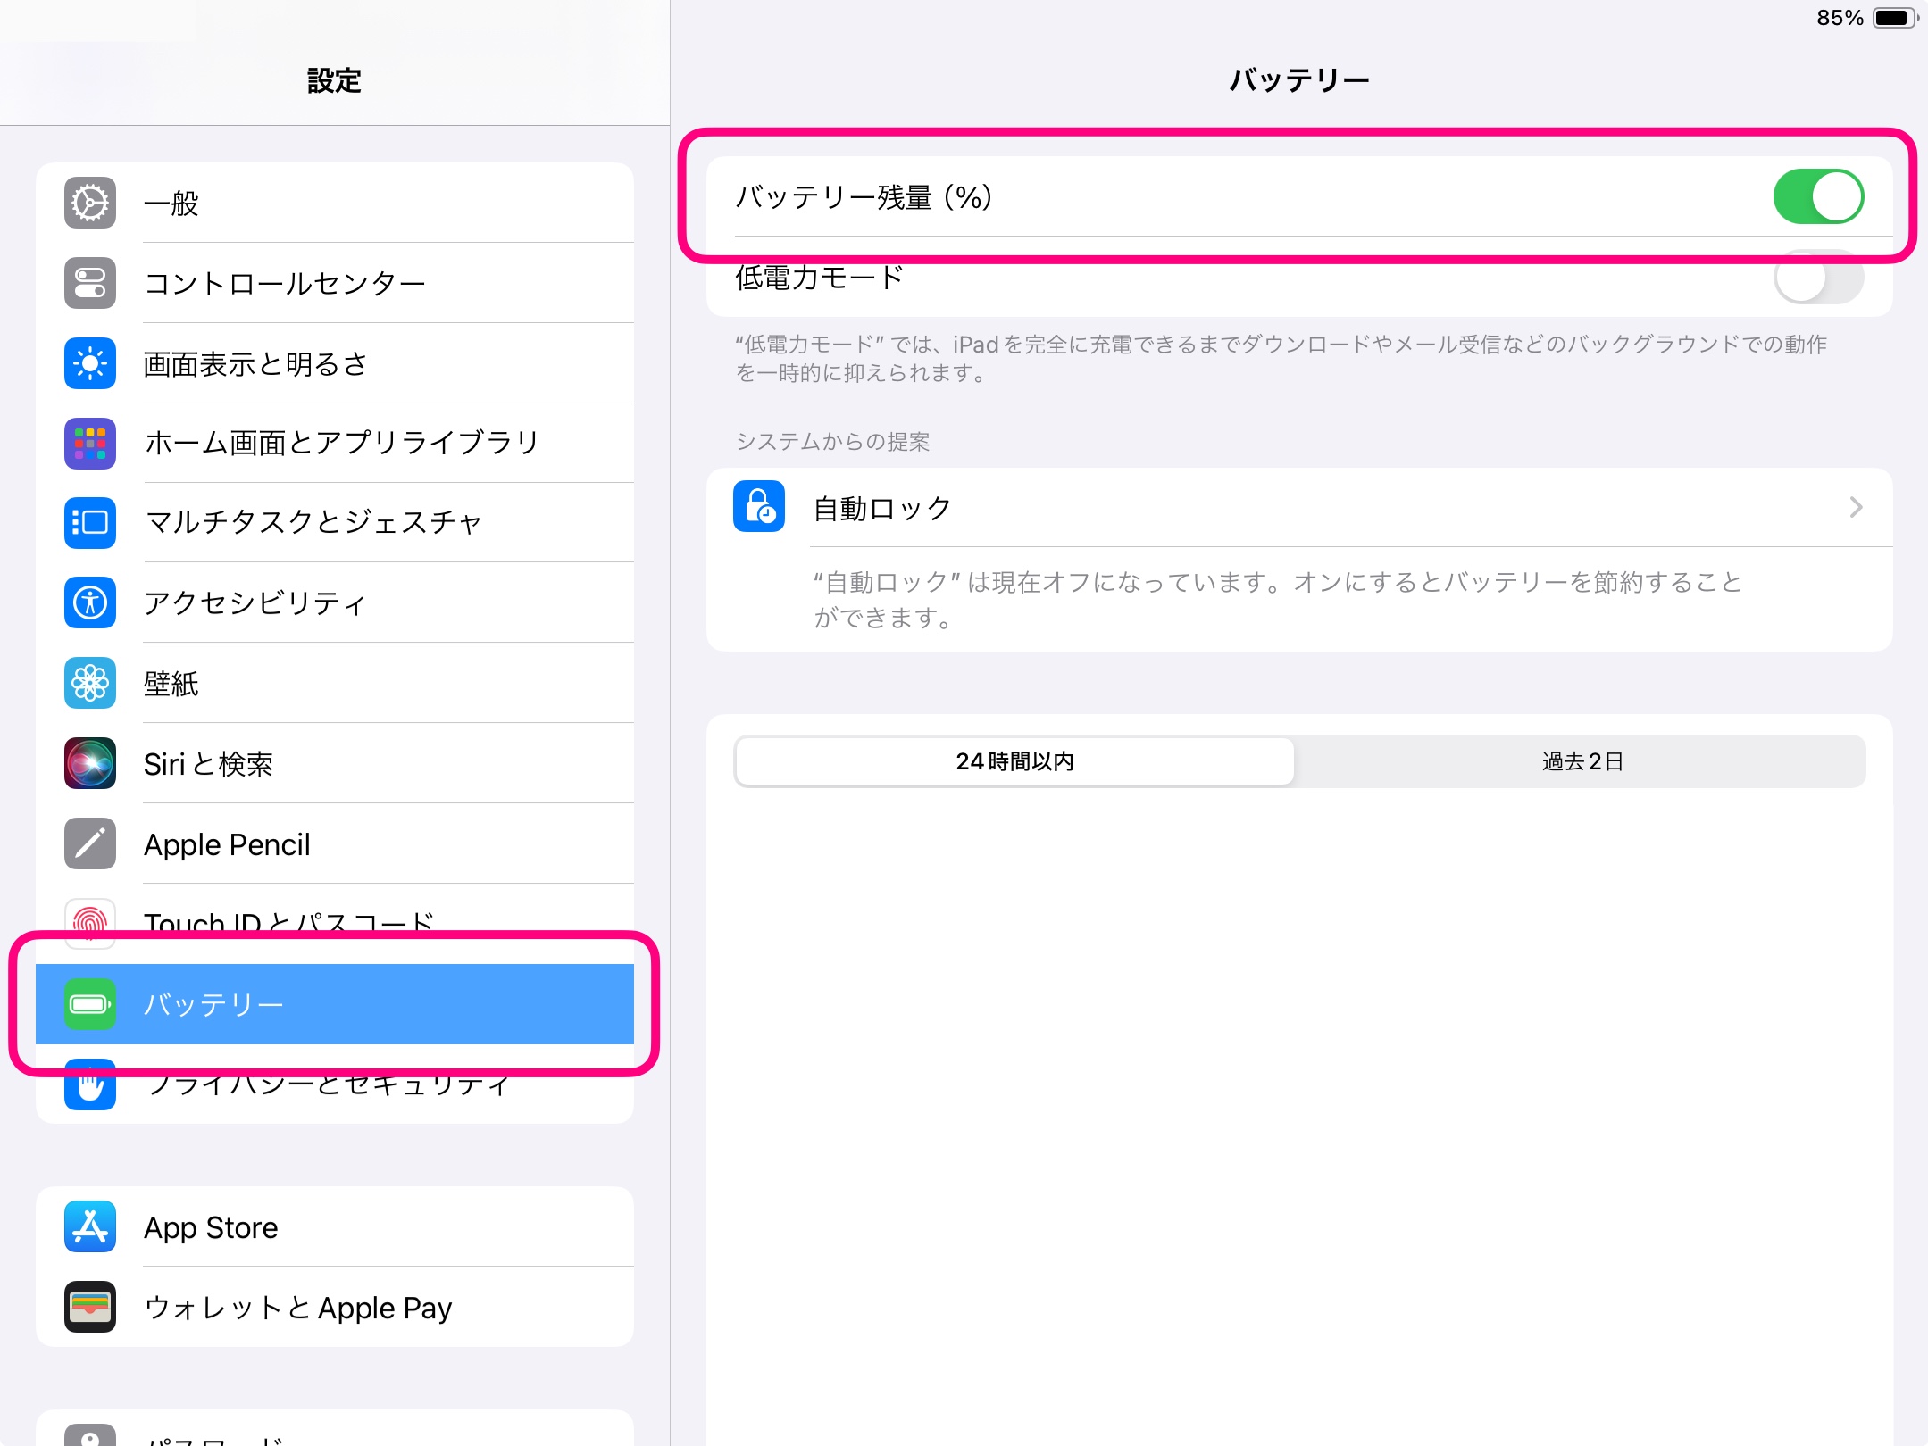
Task: Tap the コントロールセンター toggle icon
Action: 90,283
